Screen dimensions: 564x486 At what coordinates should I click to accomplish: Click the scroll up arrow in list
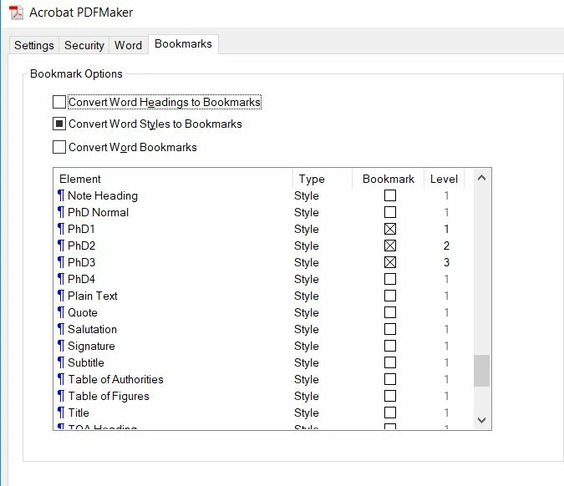pos(481,178)
